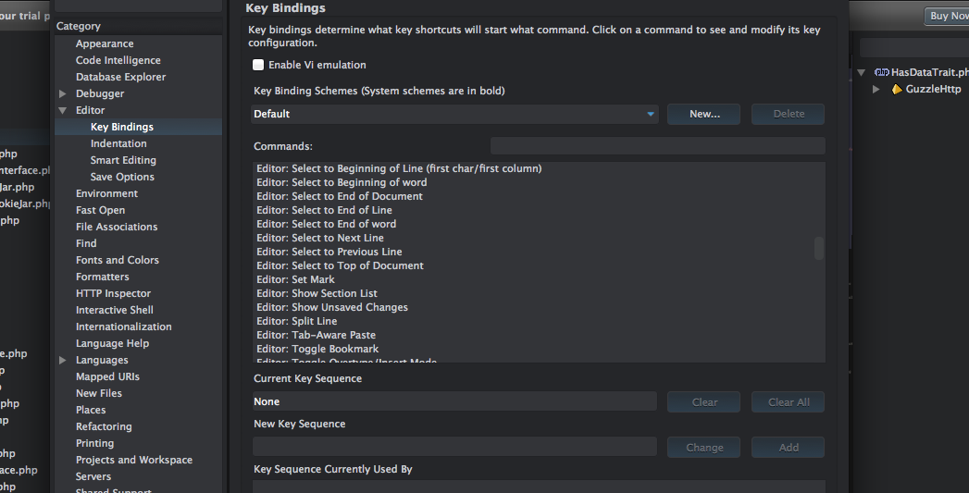Screen dimensions: 969x493
Task: Expand the Languages category
Action: pos(63,360)
